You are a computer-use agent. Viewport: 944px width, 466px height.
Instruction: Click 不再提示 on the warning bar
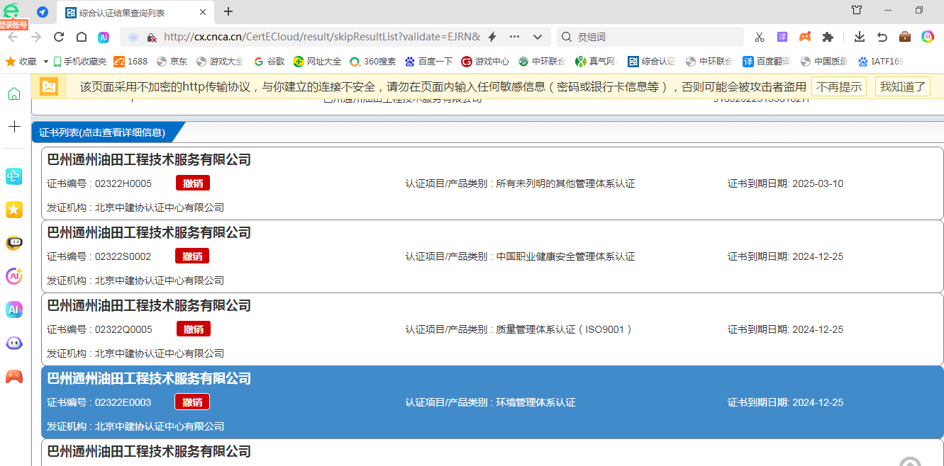point(839,86)
